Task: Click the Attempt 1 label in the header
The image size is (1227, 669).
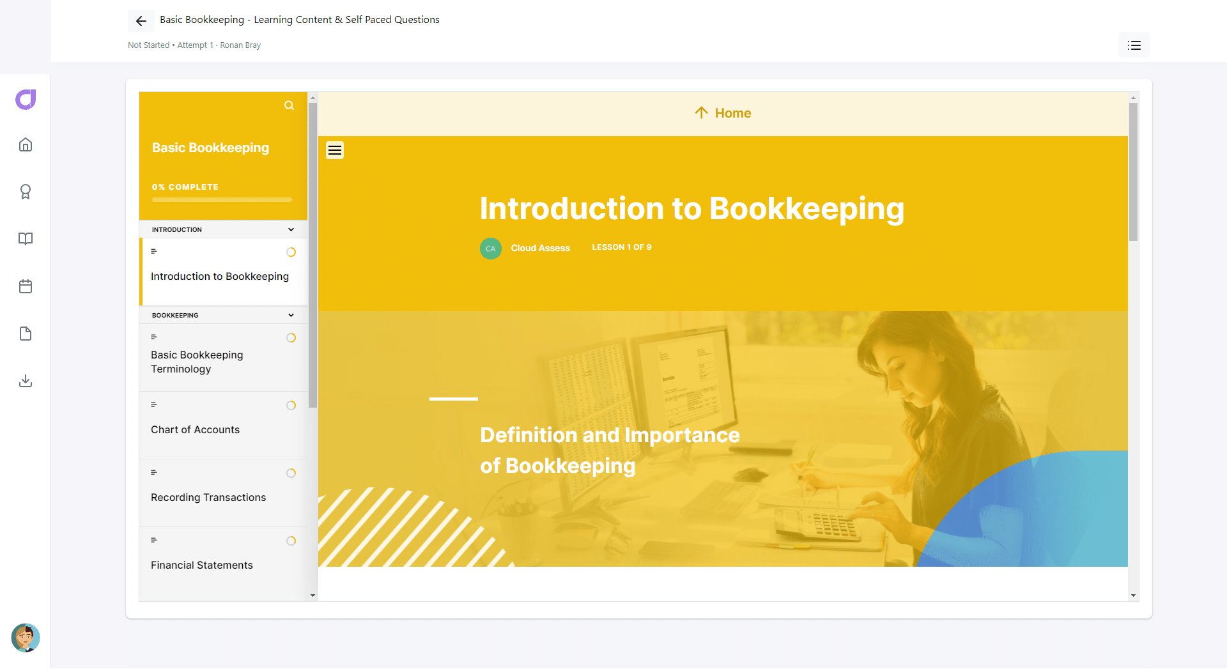Action: 195,45
